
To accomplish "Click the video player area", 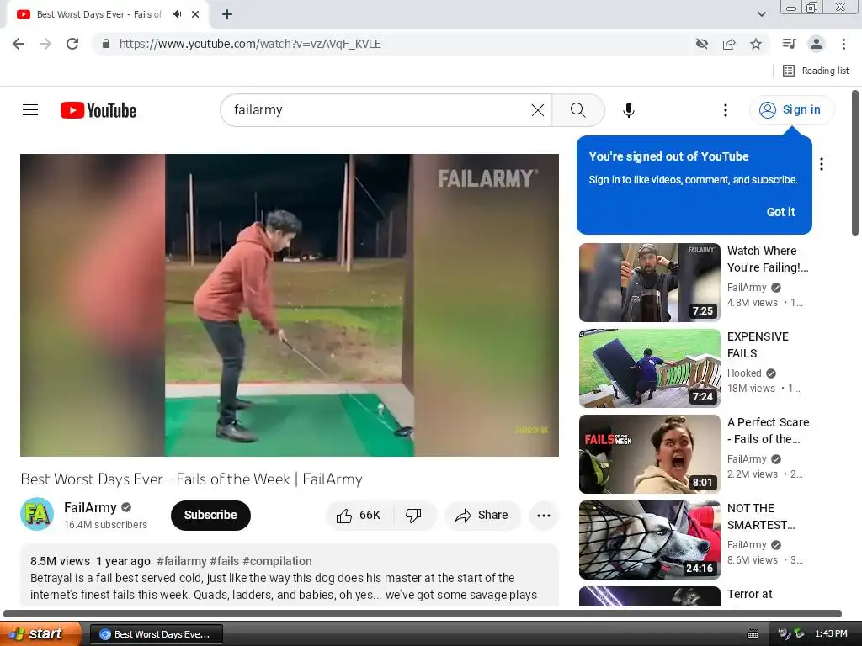I will coord(290,304).
